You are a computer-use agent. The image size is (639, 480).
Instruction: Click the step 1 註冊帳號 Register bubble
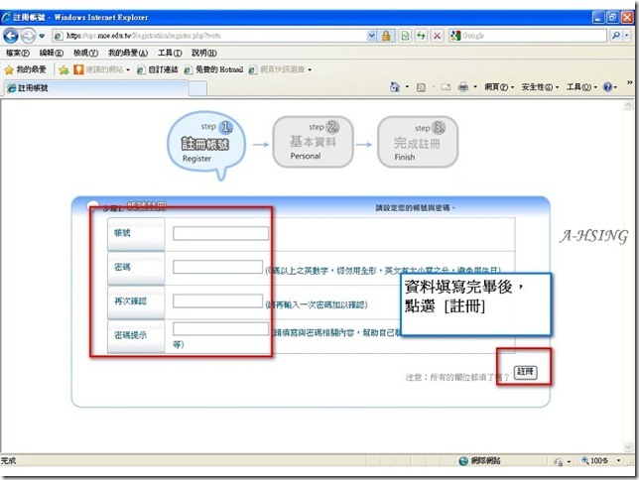(206, 143)
